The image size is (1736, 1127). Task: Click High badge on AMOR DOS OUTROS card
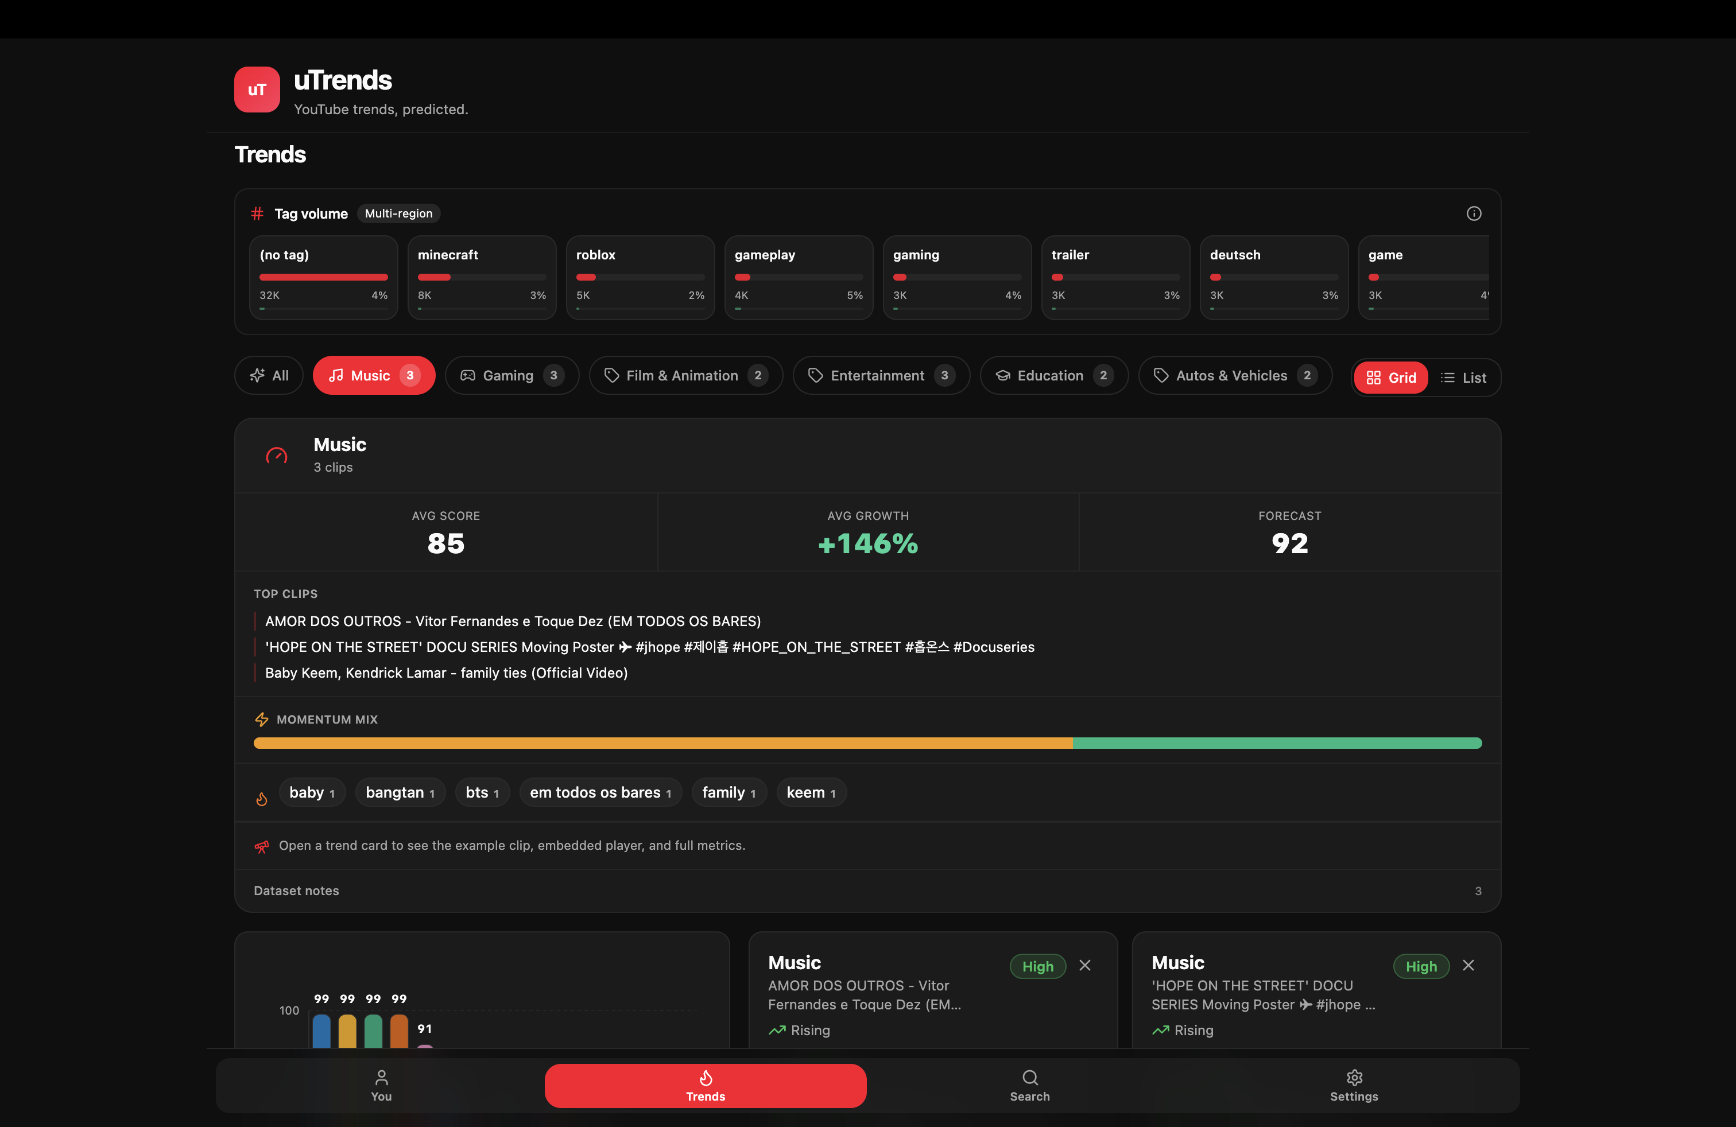(1038, 967)
